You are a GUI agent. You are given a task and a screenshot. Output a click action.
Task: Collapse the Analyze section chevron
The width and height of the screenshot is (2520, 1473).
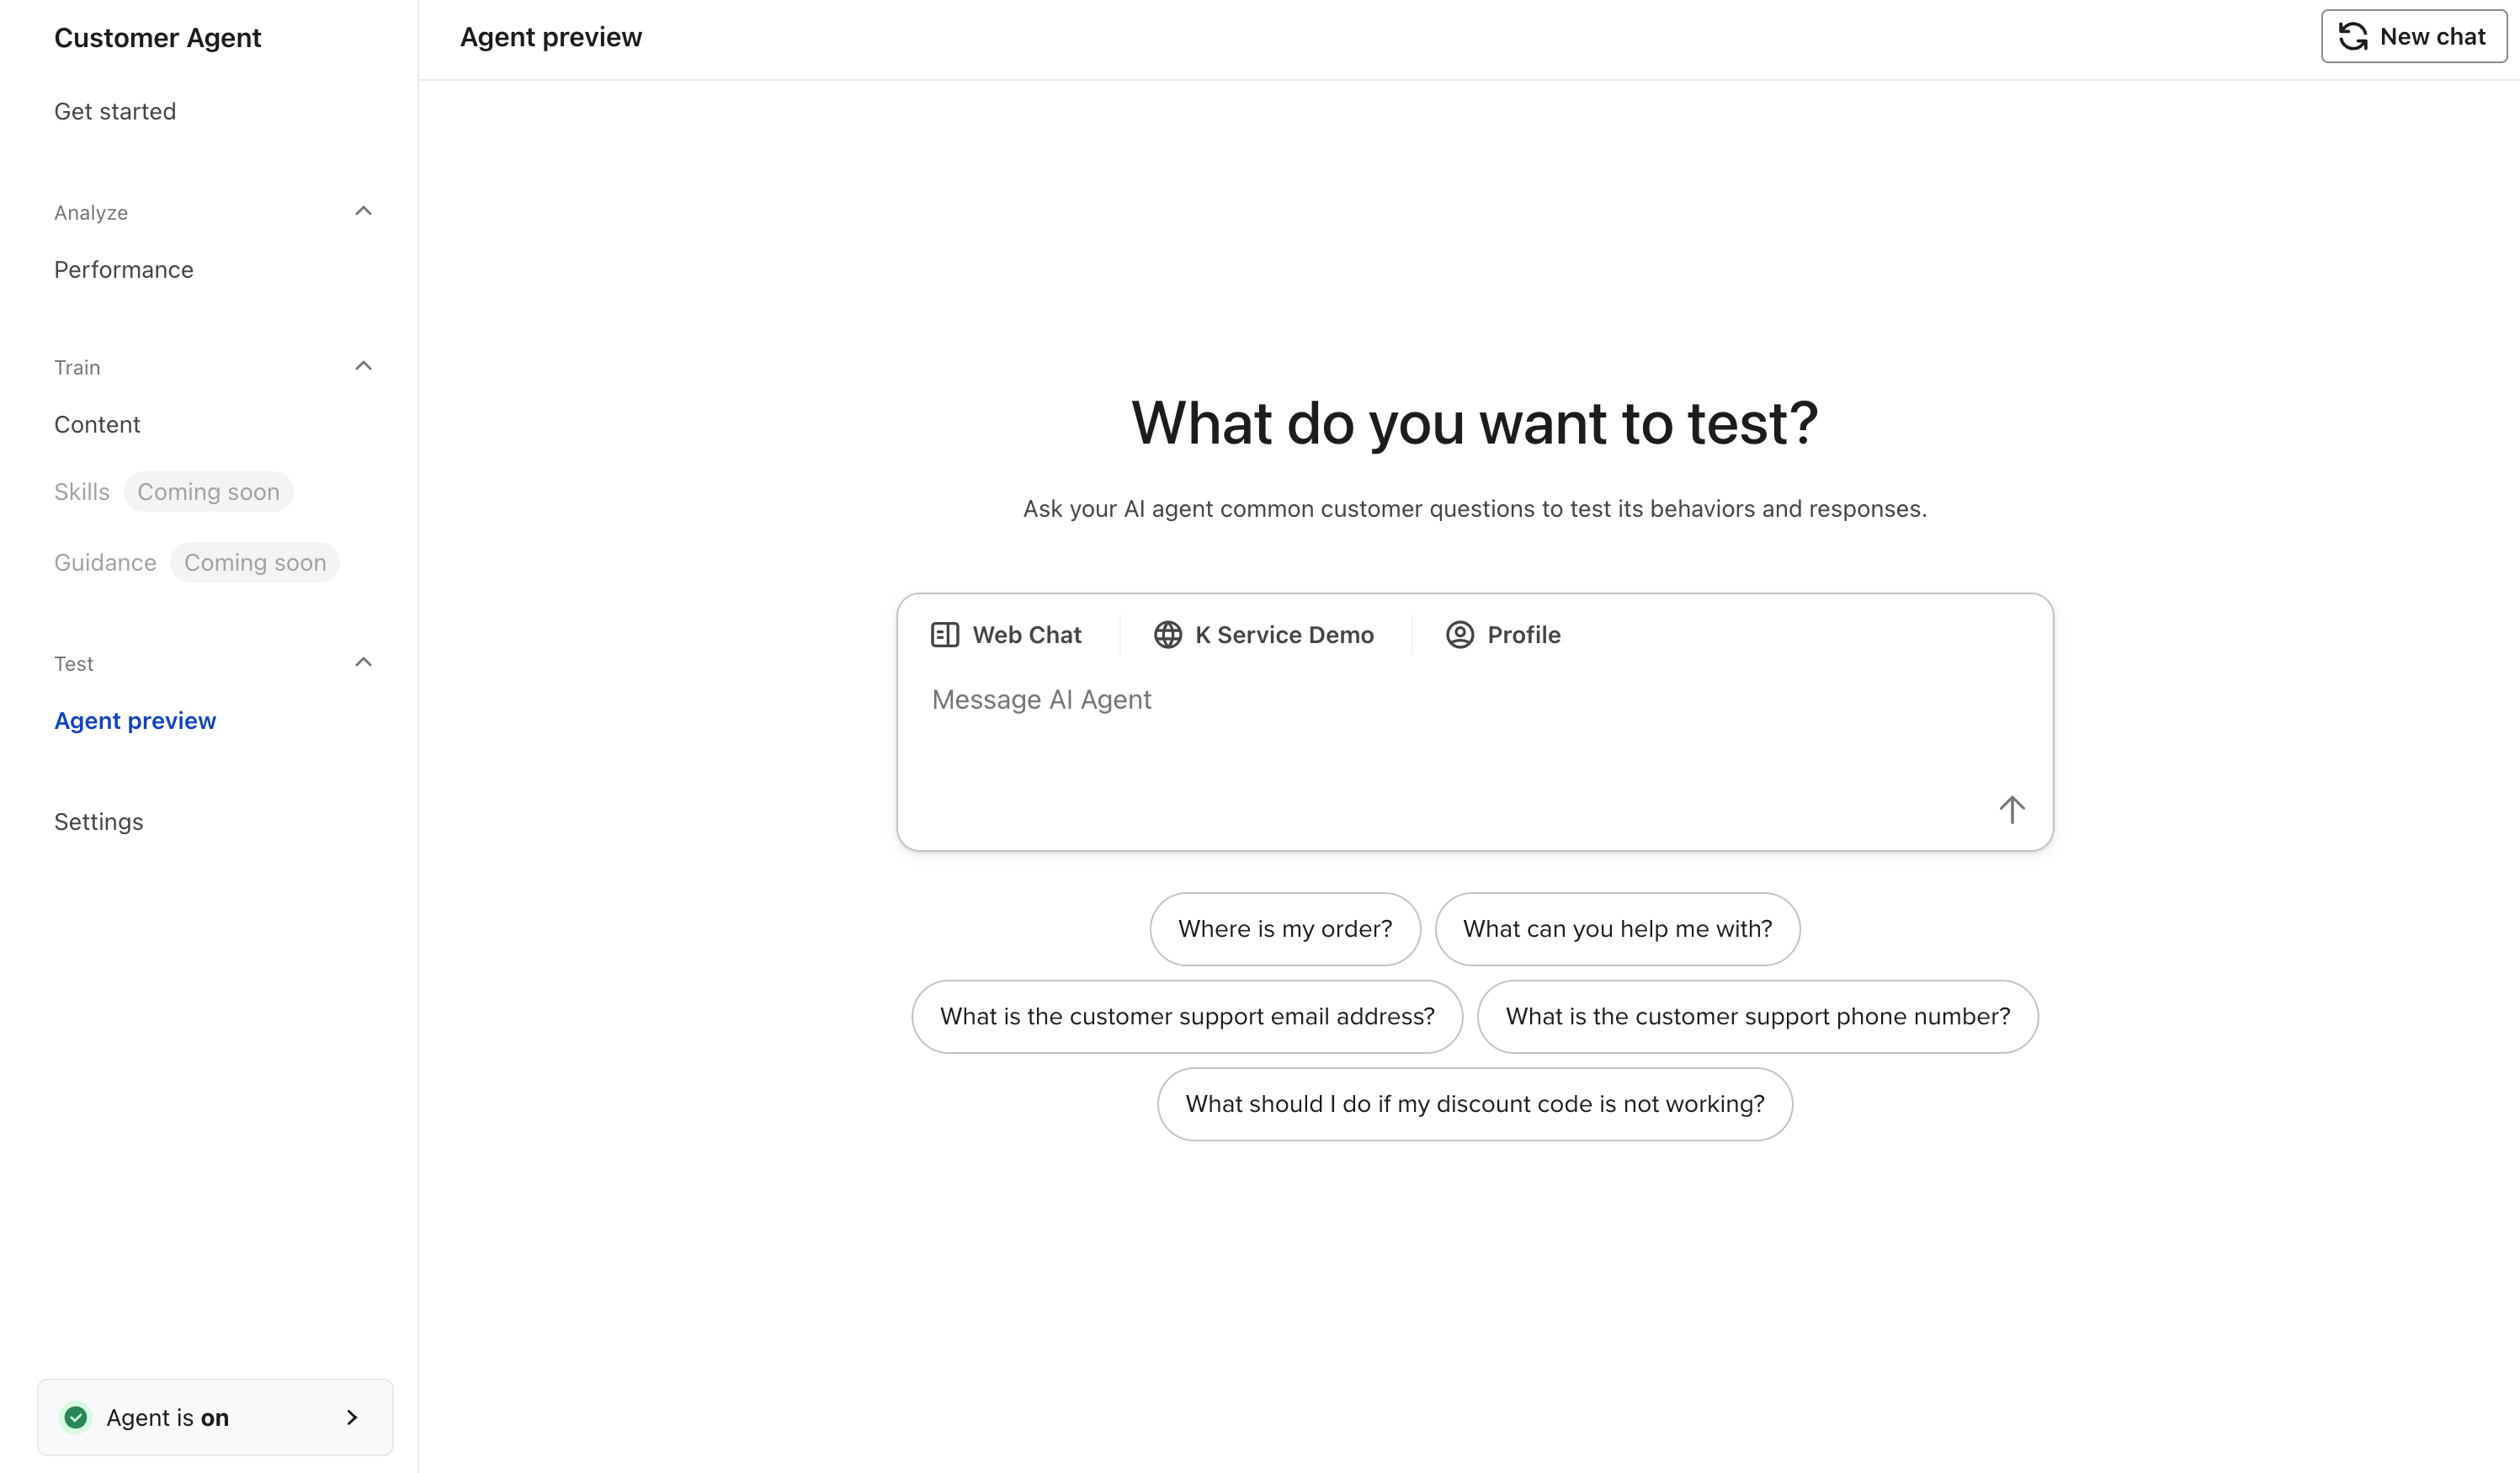point(364,211)
